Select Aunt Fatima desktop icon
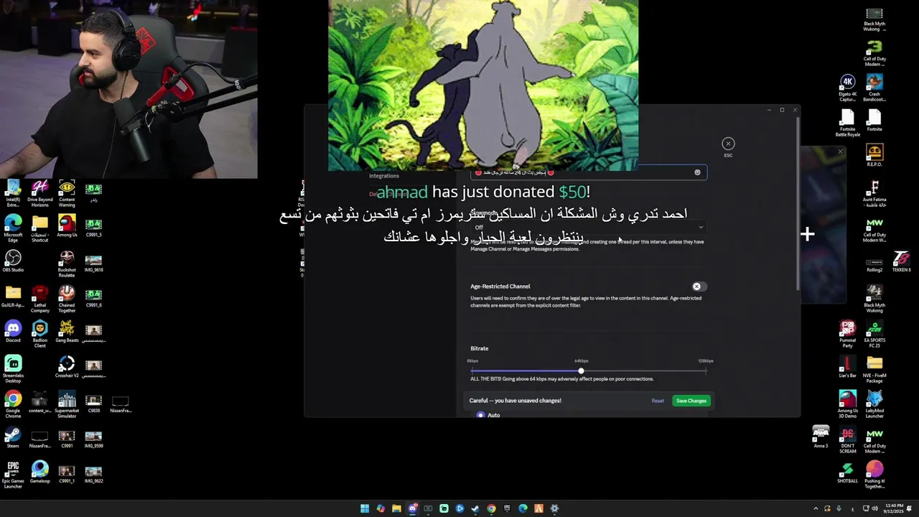This screenshot has width=919, height=517. coord(874,193)
